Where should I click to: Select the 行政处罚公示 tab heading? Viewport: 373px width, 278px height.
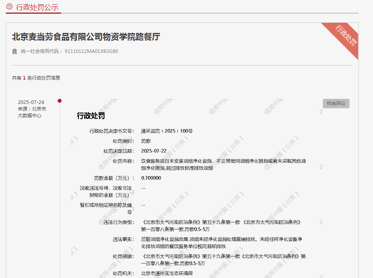click(x=37, y=7)
